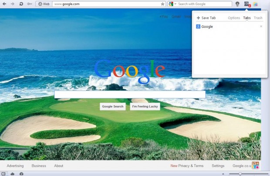270x176 pixels.
Task: Click the Opera Turbo gauge icon
Action: (x=21, y=174)
